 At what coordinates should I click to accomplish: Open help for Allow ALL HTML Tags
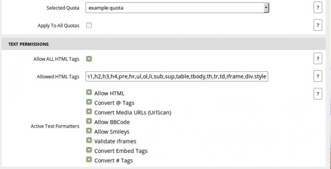coord(318,59)
